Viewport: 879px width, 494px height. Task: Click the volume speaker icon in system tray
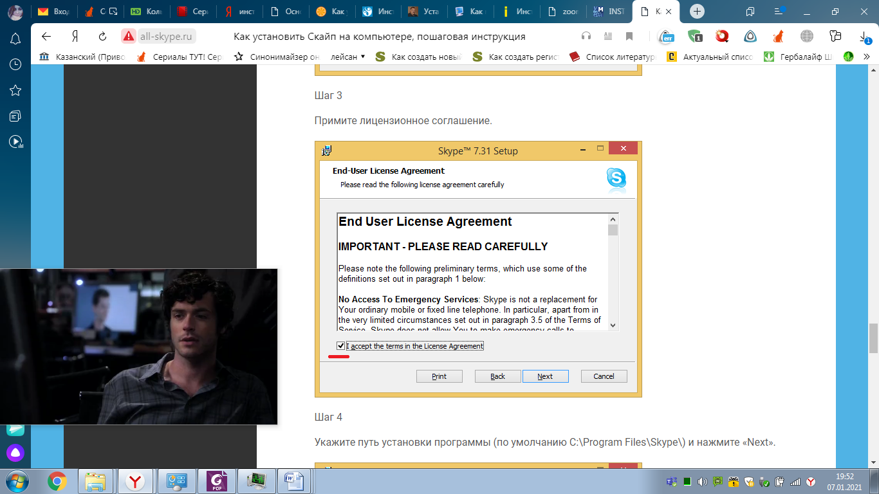[702, 481]
